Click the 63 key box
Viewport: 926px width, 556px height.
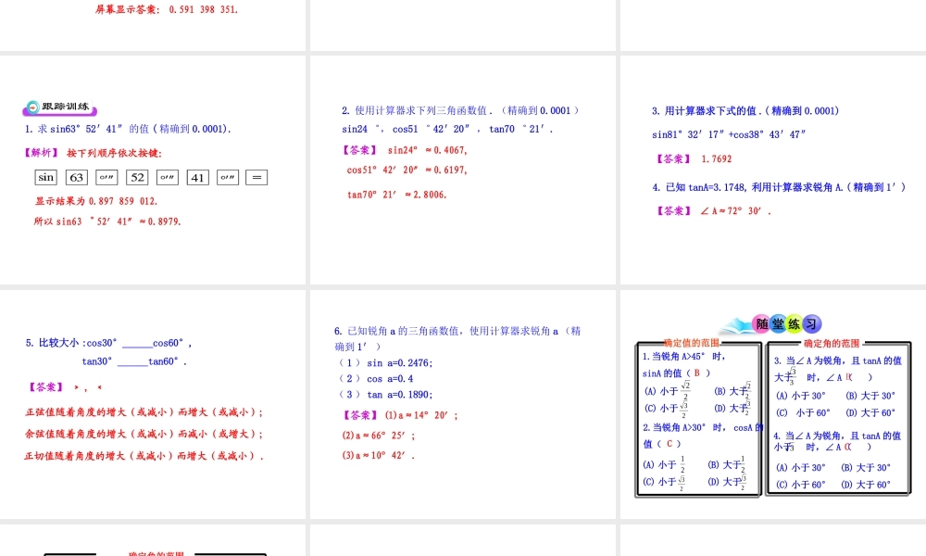click(77, 177)
